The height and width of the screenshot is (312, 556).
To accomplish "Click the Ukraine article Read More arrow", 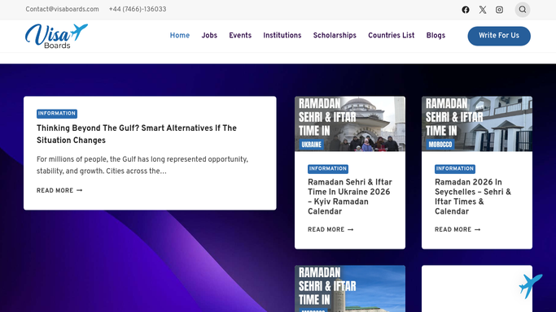I will coord(350,230).
